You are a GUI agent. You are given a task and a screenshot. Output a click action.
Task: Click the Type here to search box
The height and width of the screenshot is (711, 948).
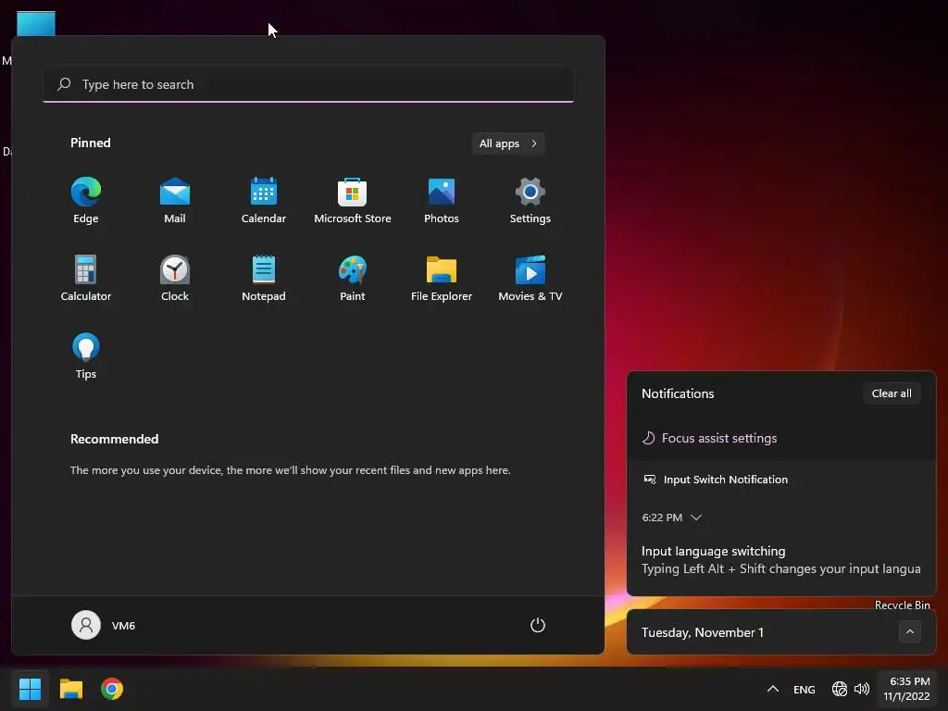click(x=308, y=84)
